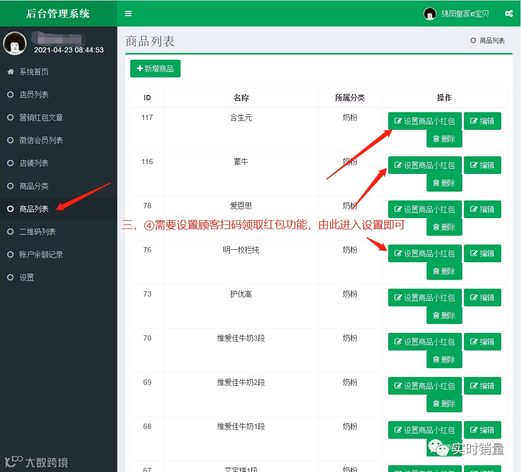Click 设置商品小红包 for 合生元
The image size is (521, 472).
click(x=424, y=121)
